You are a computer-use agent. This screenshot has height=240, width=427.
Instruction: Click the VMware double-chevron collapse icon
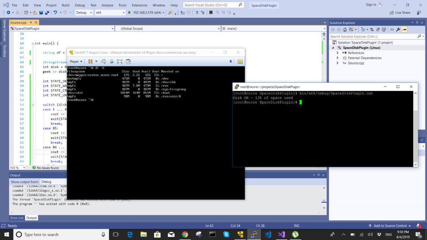231,62
